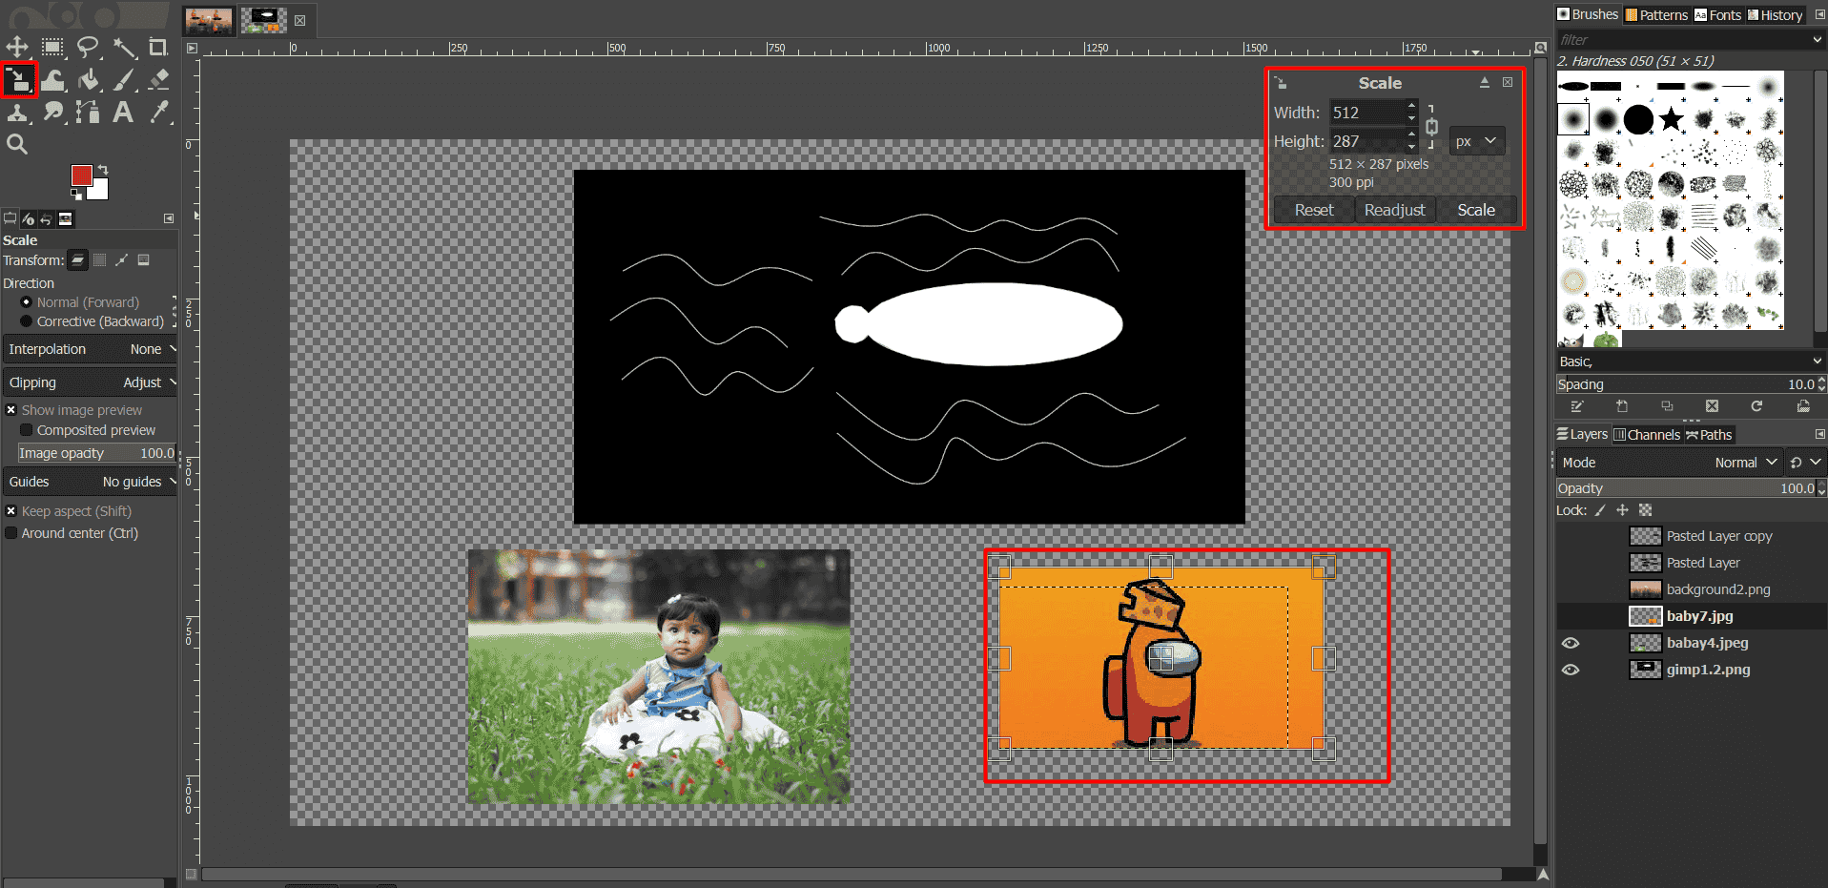Image resolution: width=1828 pixels, height=888 pixels.
Task: Open the Interpolation dropdown
Action: pyautogui.click(x=92, y=349)
